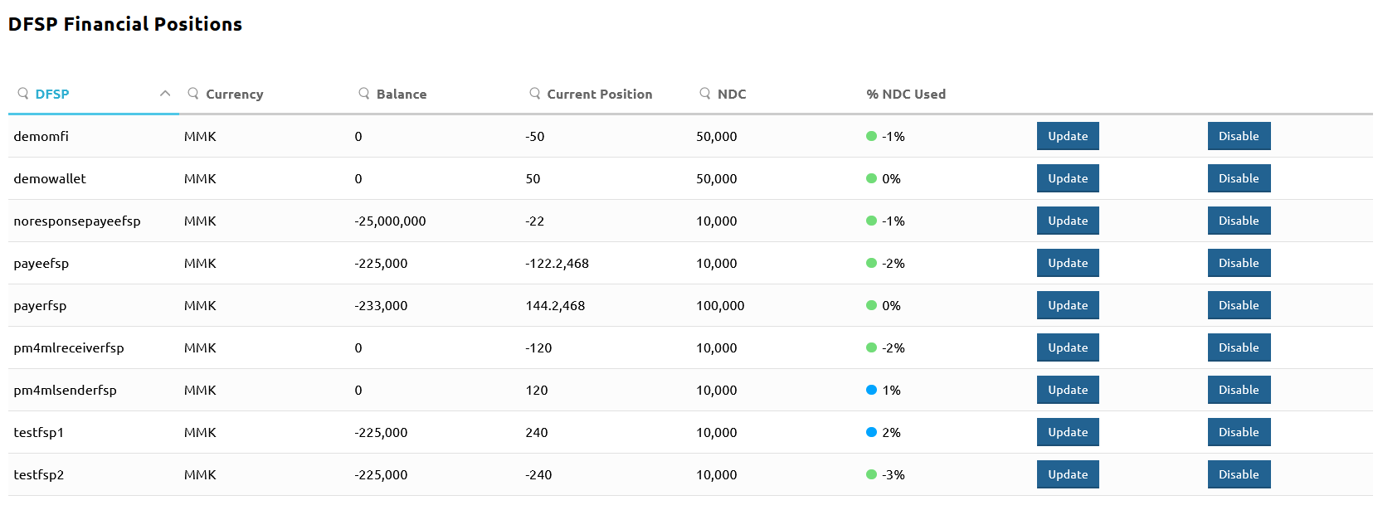Click Update on the payerfsp row
Screen dimensions: 1378x510
coord(1068,305)
